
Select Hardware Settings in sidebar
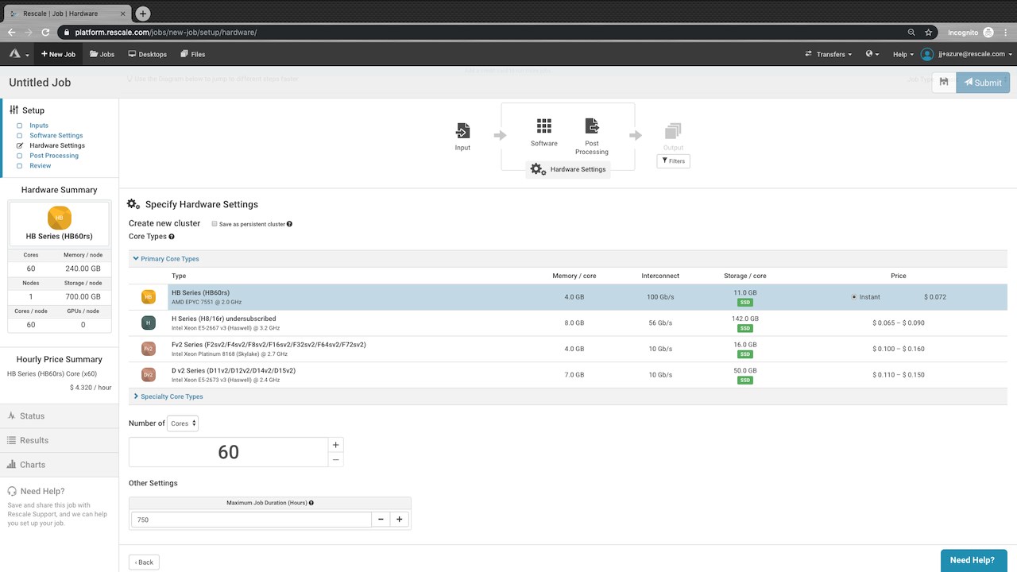tap(57, 145)
